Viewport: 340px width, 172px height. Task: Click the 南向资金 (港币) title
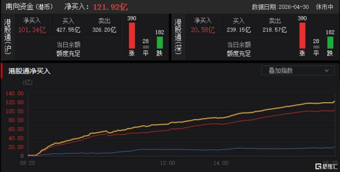point(29,7)
